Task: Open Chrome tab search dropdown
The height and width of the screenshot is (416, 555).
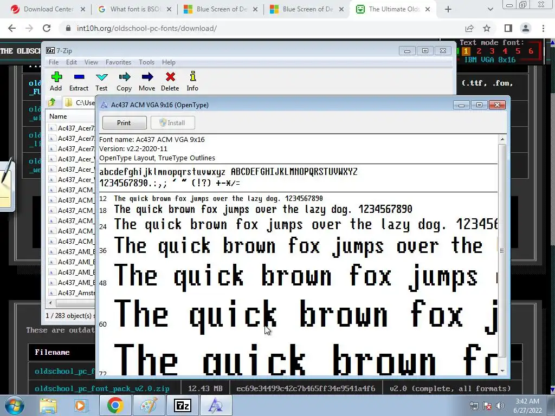Action: (490, 10)
